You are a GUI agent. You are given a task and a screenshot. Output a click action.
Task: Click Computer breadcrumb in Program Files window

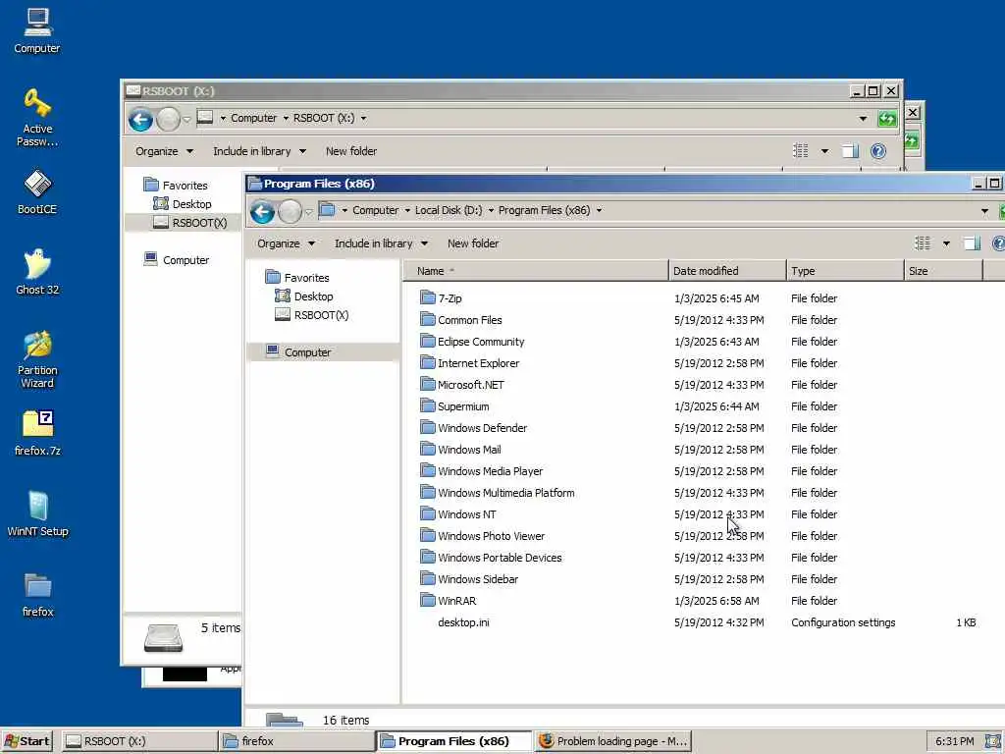coord(375,210)
